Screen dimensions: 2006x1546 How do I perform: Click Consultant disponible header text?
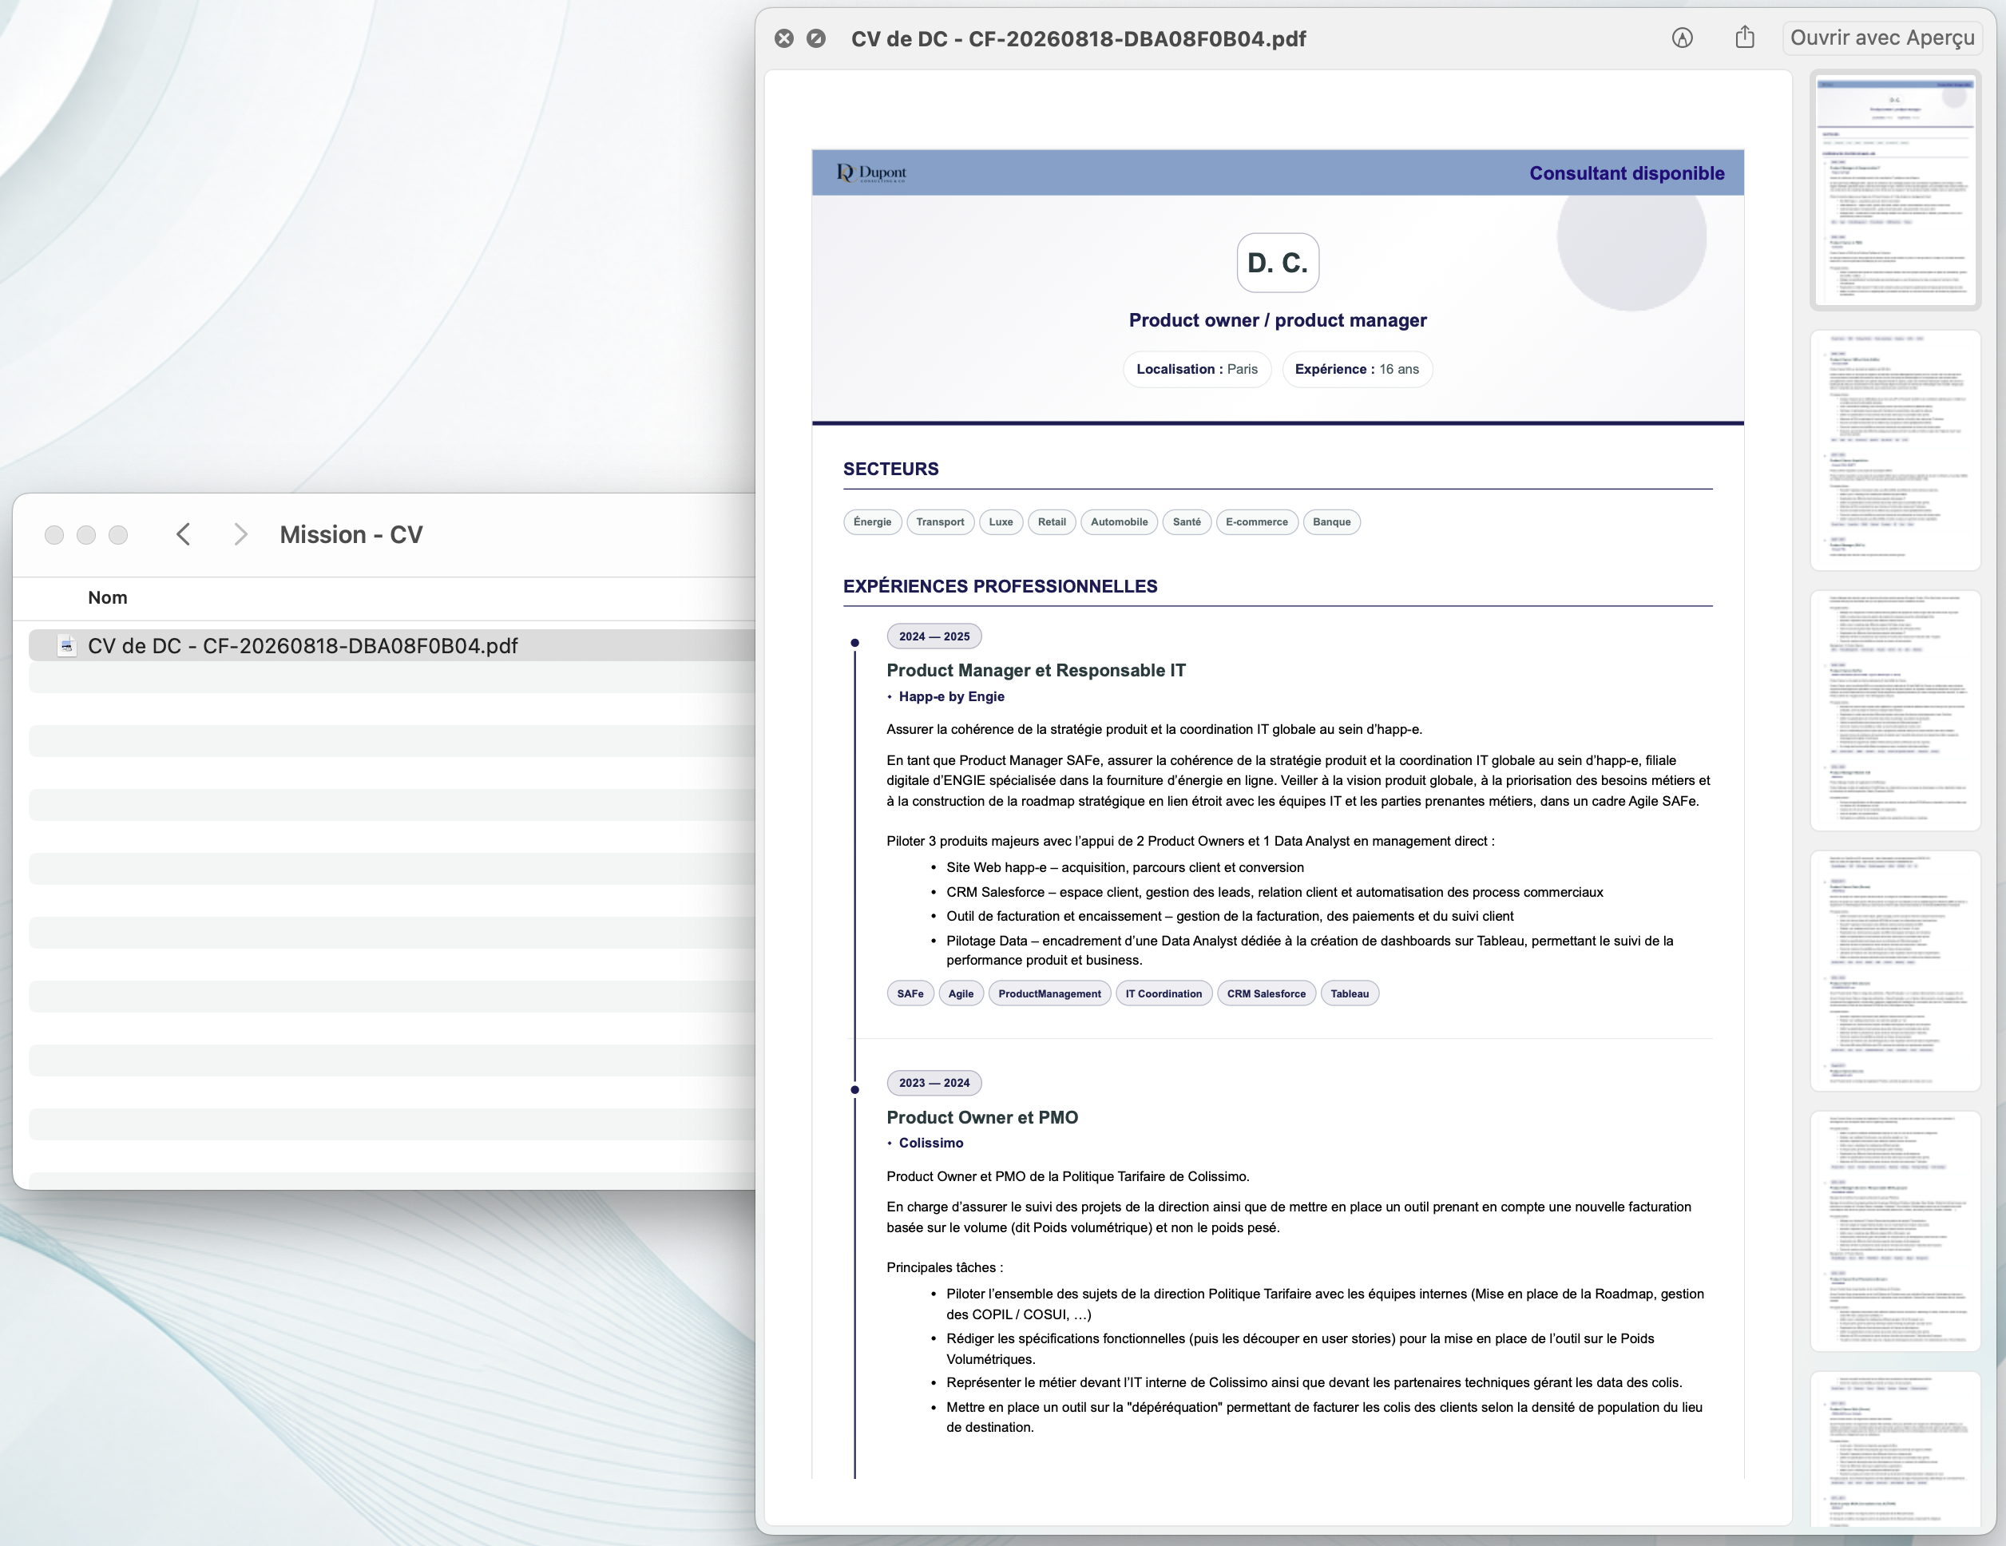click(x=1627, y=172)
